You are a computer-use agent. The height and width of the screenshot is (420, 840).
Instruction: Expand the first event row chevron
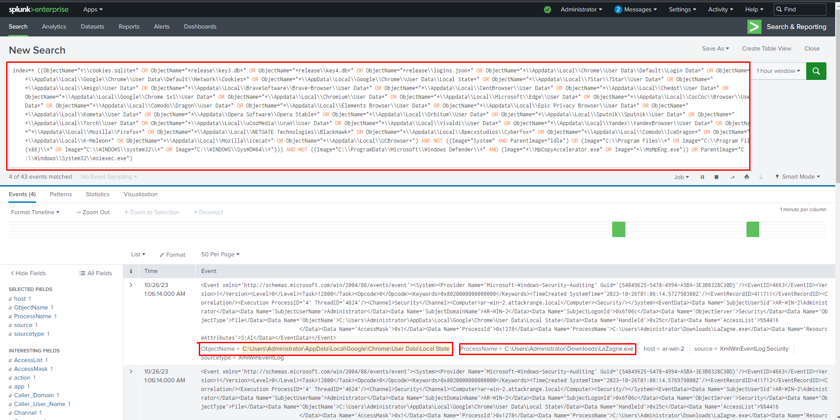click(x=130, y=284)
